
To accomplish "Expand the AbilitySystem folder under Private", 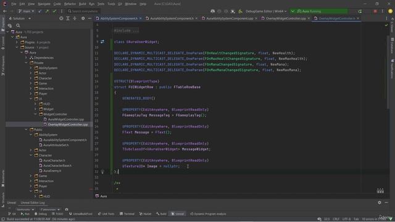I will (x=31, y=68).
